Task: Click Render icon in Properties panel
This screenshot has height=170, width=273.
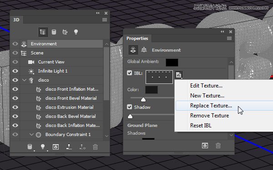Action: click(205, 146)
